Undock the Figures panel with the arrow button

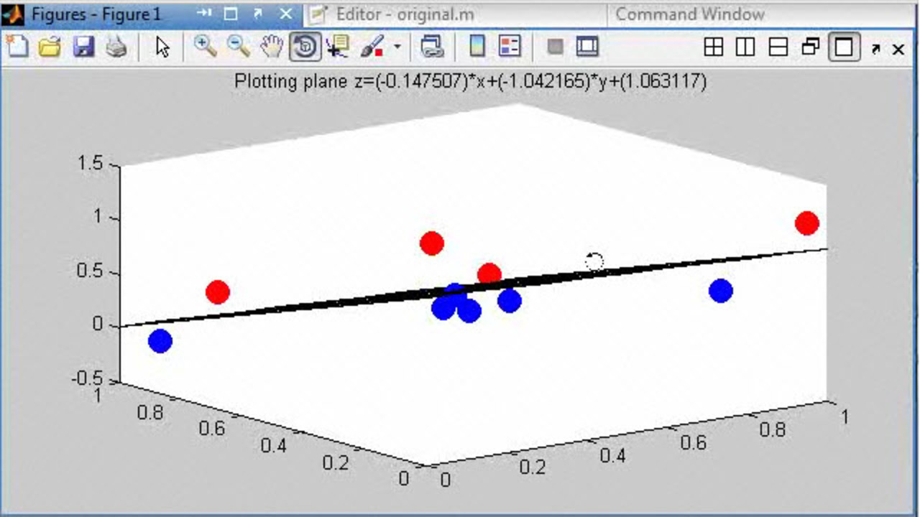(875, 49)
